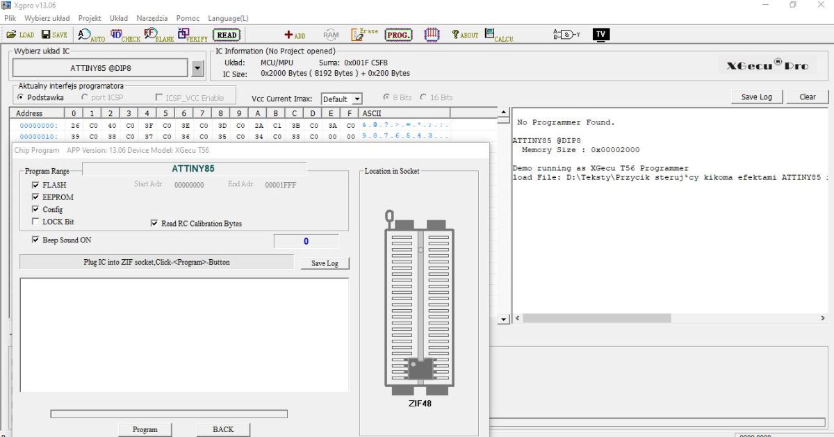The height and width of the screenshot is (437, 834).
Task: Click the logic gate test icon
Action: (566, 34)
